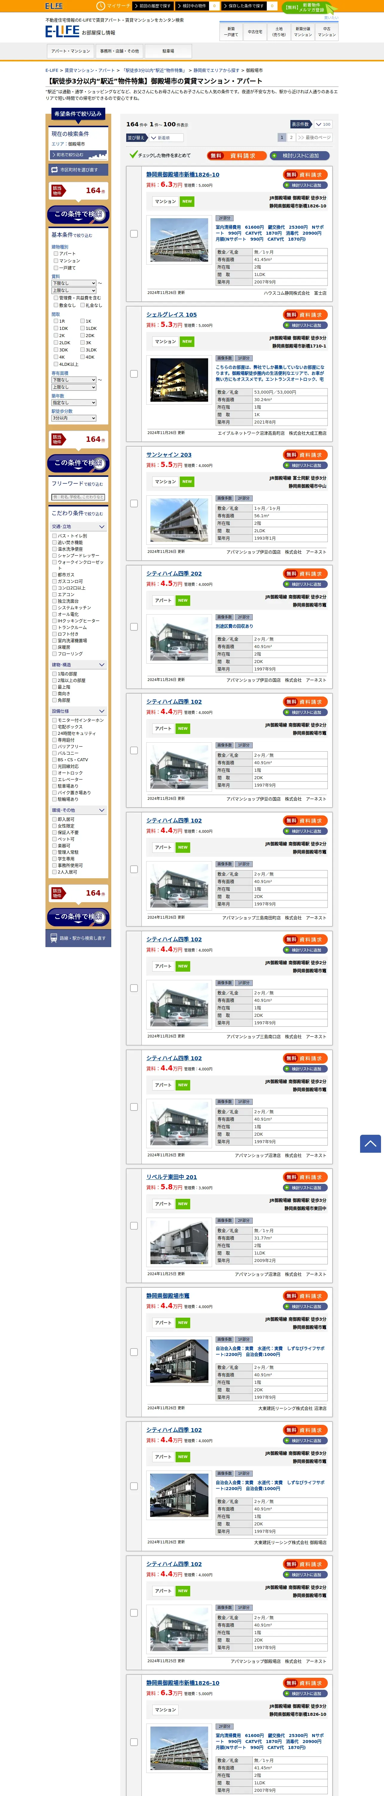Tick selection checkbox for サンシャイン 203

pos(134,503)
